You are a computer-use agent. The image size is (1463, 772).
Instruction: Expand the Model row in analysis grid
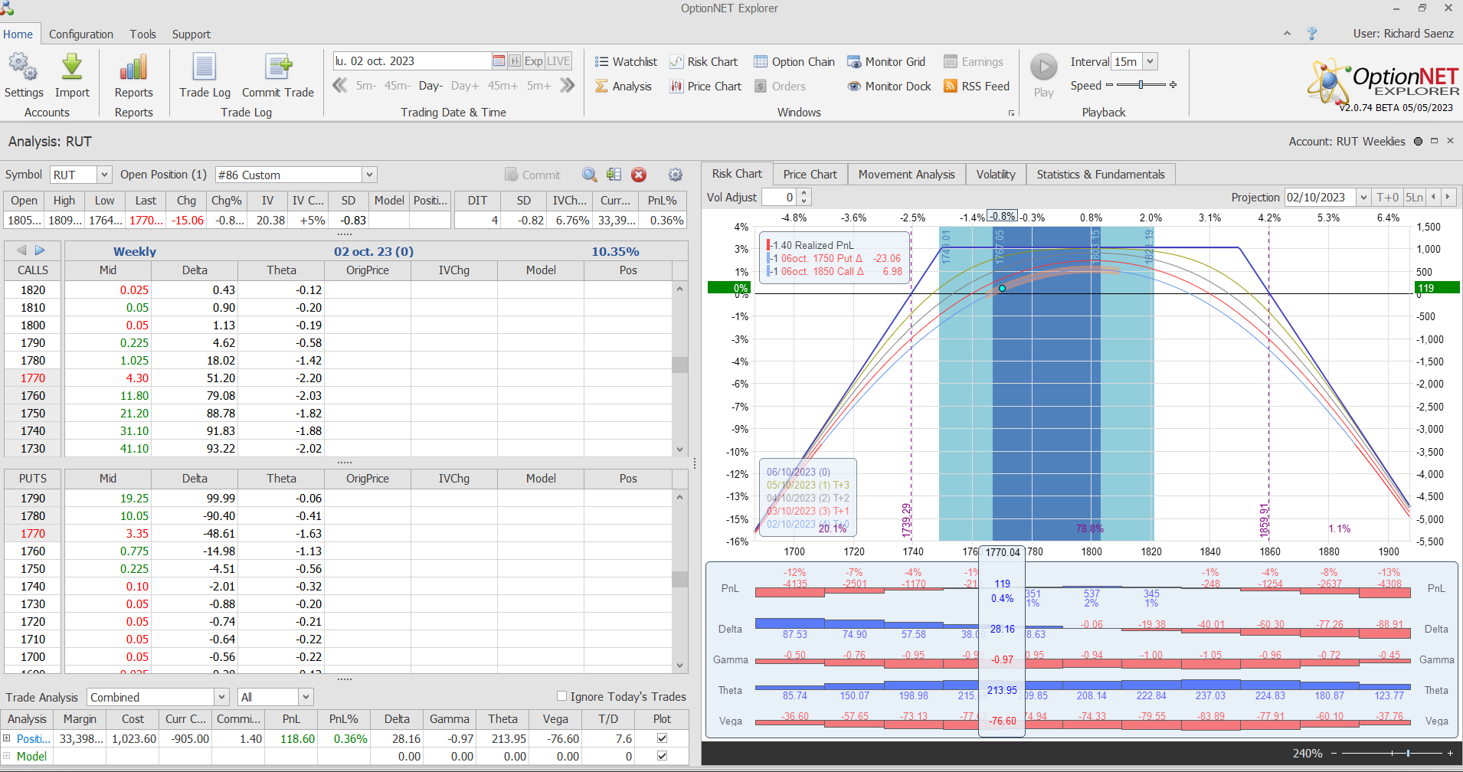pos(7,756)
